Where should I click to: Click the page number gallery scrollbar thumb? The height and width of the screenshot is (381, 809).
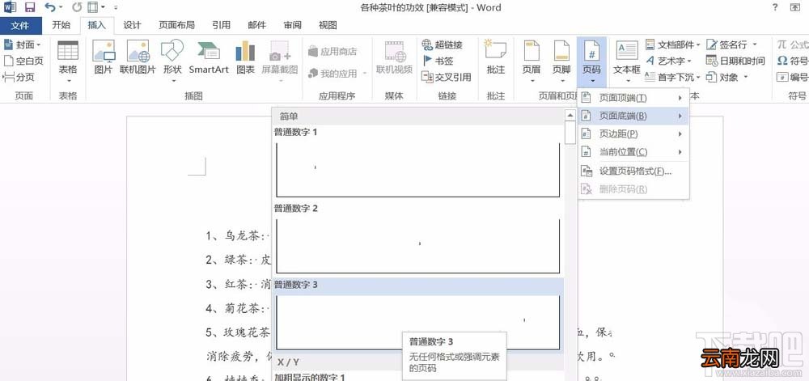[570, 133]
